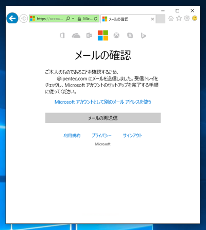Open the Home icon in browser toolbar
This screenshot has width=206, height=230.
pos(171,18)
